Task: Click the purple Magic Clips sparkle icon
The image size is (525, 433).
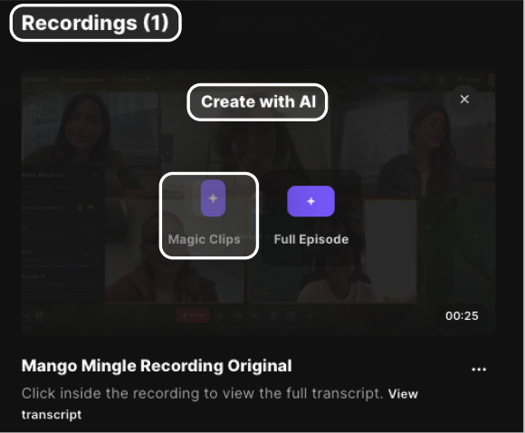Action: pyautogui.click(x=213, y=198)
